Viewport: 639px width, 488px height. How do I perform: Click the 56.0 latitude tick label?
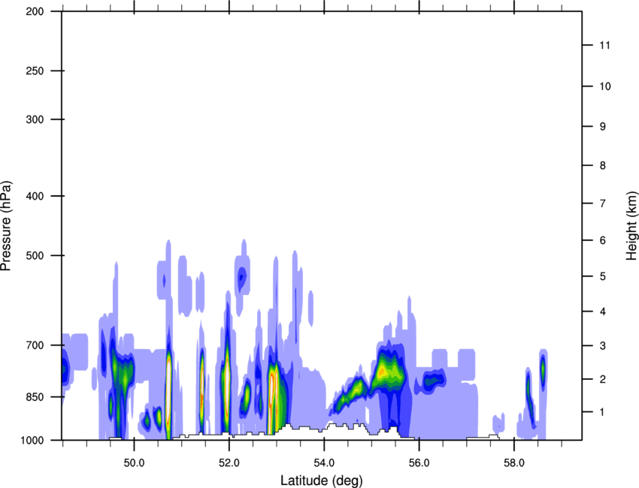pyautogui.click(x=419, y=463)
